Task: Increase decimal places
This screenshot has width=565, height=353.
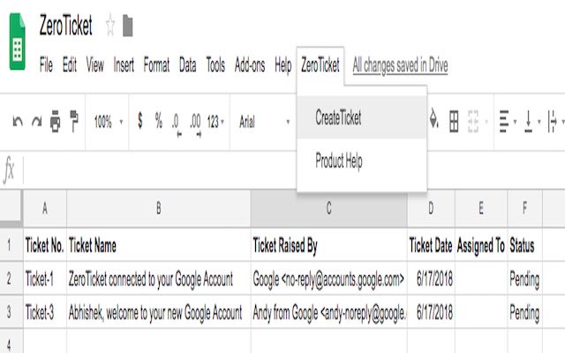Action: [x=196, y=124]
